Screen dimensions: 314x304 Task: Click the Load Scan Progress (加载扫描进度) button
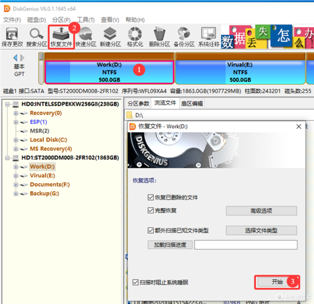point(170,245)
